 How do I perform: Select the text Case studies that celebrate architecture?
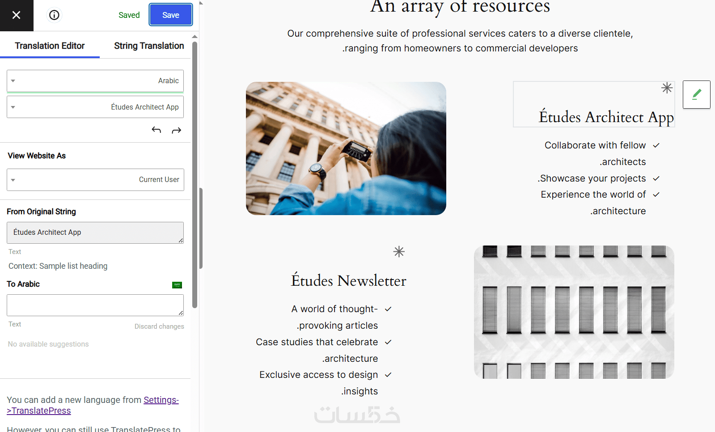tap(317, 350)
